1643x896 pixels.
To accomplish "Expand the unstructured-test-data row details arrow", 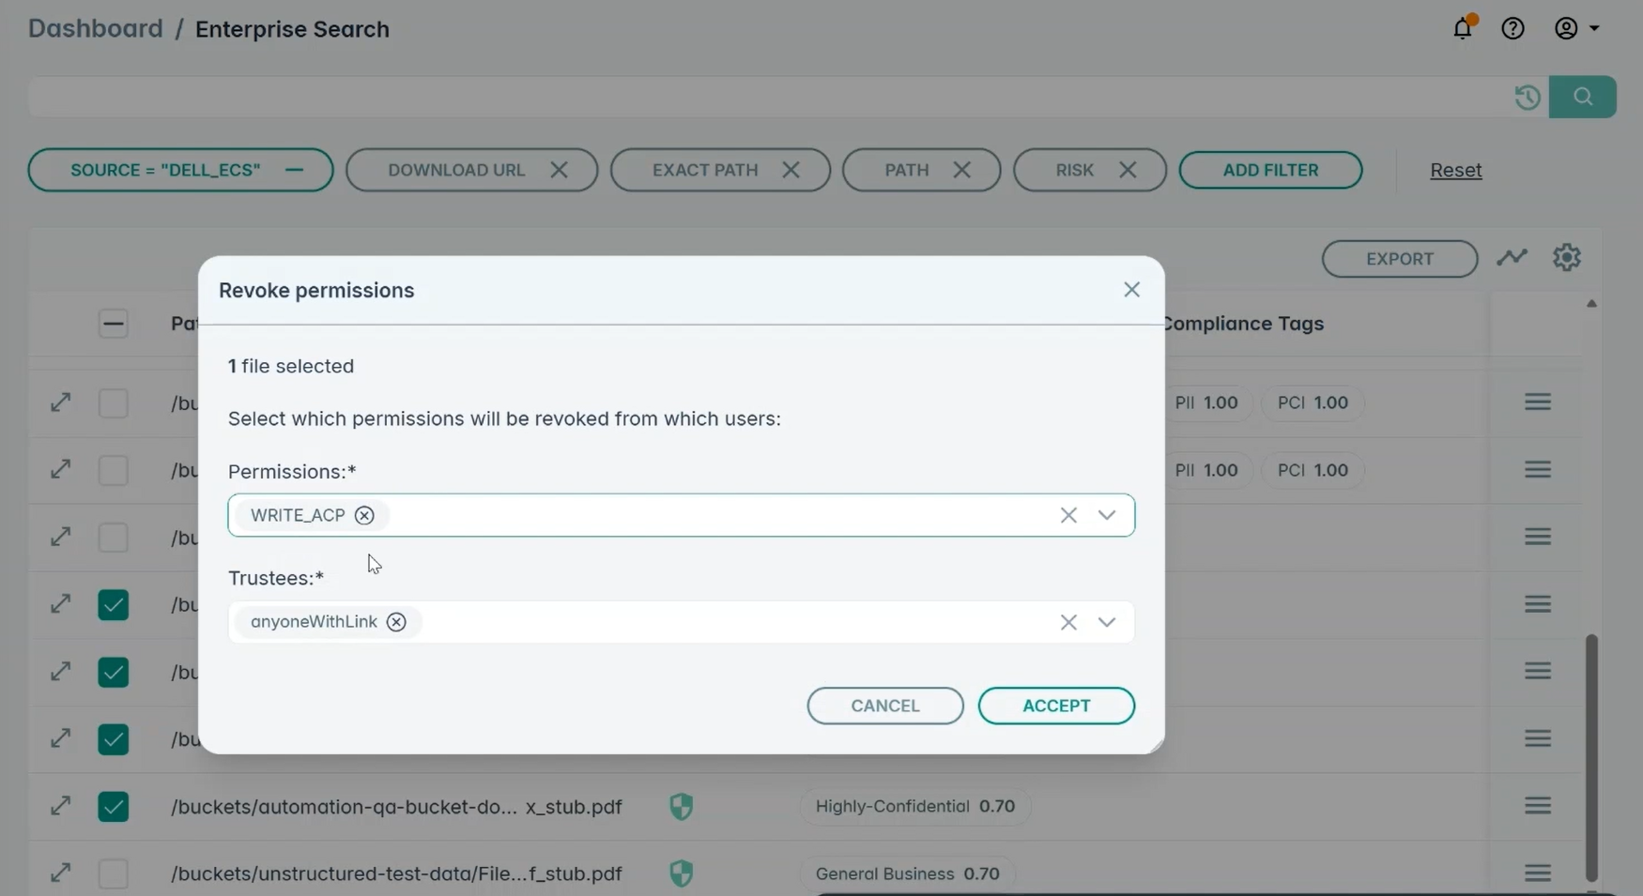I will tap(60, 873).
